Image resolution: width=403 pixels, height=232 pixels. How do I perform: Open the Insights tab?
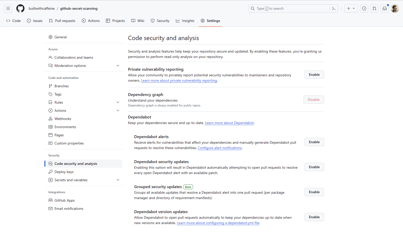(185, 21)
